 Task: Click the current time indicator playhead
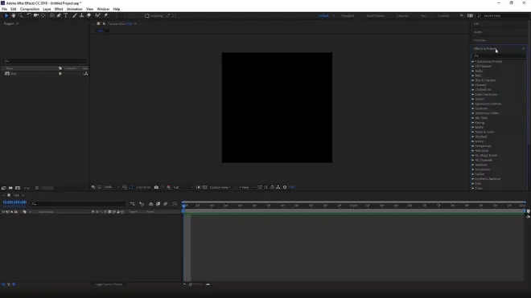[x=184, y=206]
